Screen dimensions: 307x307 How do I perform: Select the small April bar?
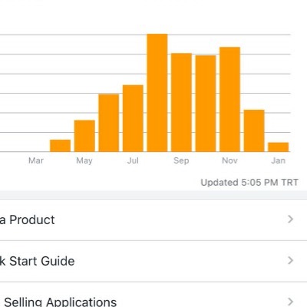click(x=60, y=146)
